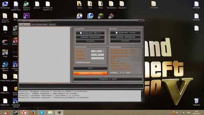Viewport: 204px width, 115px height.
Task: Launch Pepakura Viewer 3 shortcut
Action: pyautogui.click(x=26, y=6)
